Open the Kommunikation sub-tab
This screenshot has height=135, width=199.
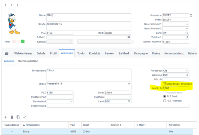[x=28, y=61]
